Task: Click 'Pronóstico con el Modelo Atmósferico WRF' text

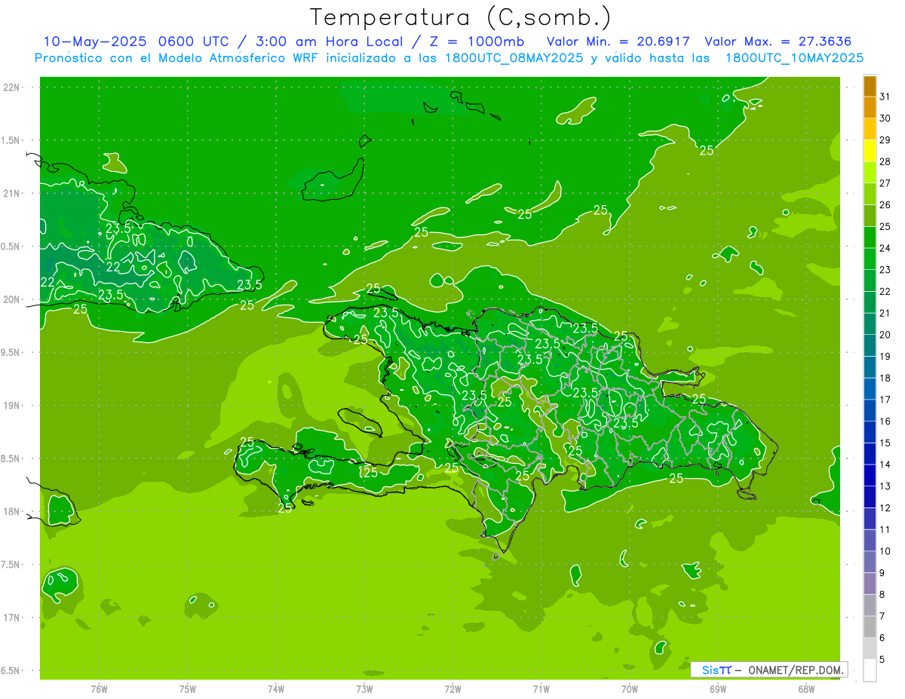Action: coord(178,58)
